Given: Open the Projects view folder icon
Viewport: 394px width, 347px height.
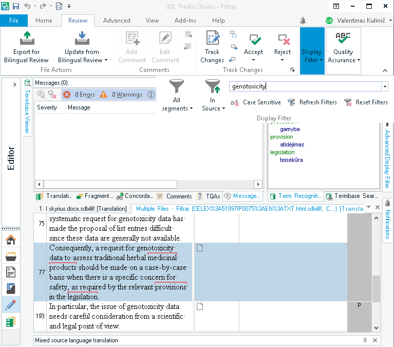Looking at the screenshot, I should 11,256.
